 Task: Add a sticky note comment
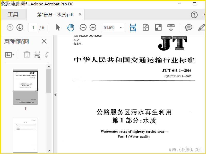pos(189,27)
